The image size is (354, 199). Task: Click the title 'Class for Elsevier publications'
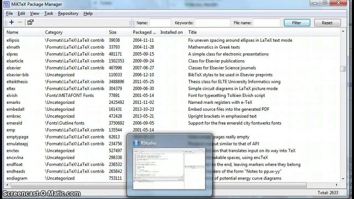pos(216,61)
